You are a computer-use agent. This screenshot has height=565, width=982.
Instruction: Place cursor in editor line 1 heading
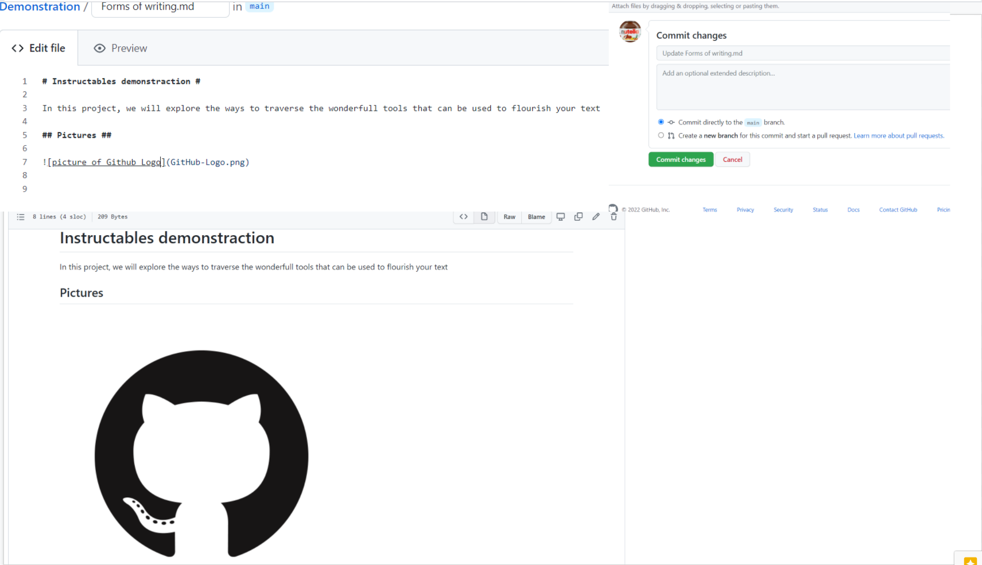point(121,81)
